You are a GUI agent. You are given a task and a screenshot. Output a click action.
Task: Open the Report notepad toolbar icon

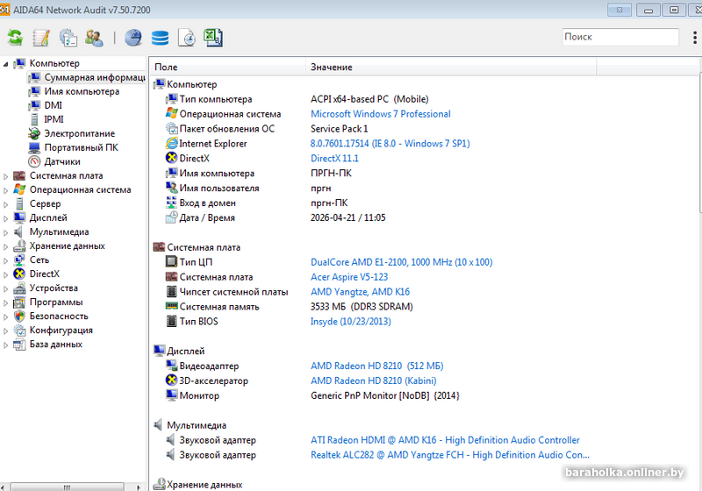(41, 38)
